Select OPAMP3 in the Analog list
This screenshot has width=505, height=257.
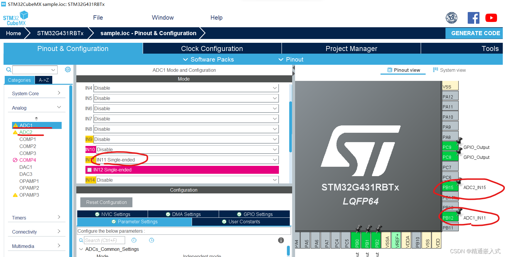pos(29,195)
